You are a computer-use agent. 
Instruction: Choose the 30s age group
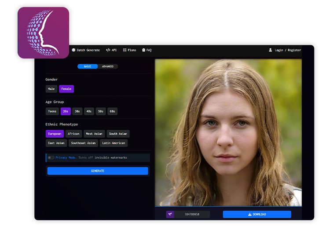coord(77,111)
